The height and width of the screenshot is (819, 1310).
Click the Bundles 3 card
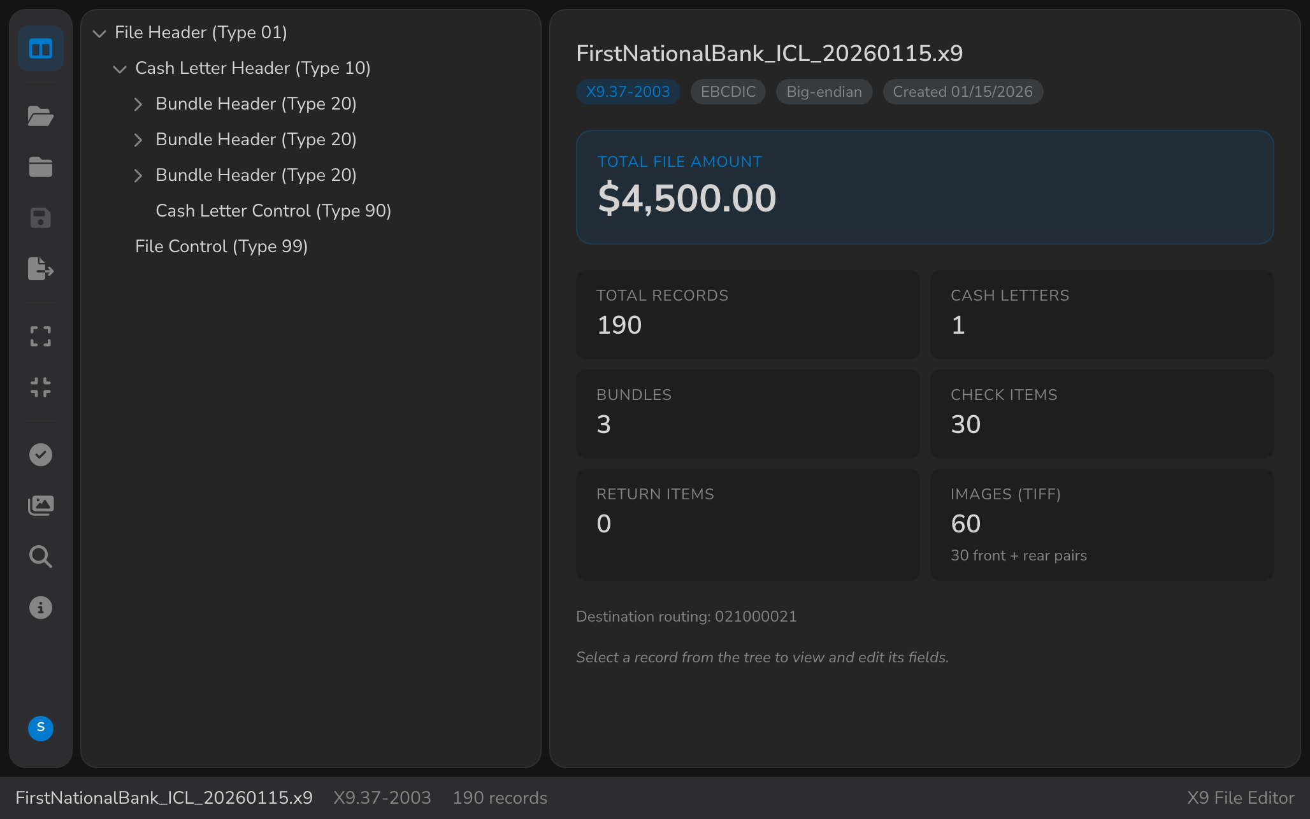(x=748, y=414)
